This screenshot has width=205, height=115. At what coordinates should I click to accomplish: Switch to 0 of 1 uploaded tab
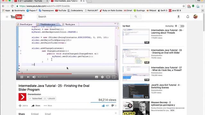(31, 1)
